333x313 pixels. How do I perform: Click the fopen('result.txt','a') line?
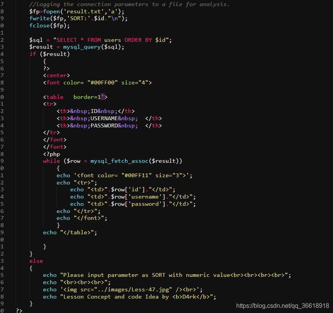click(77, 11)
